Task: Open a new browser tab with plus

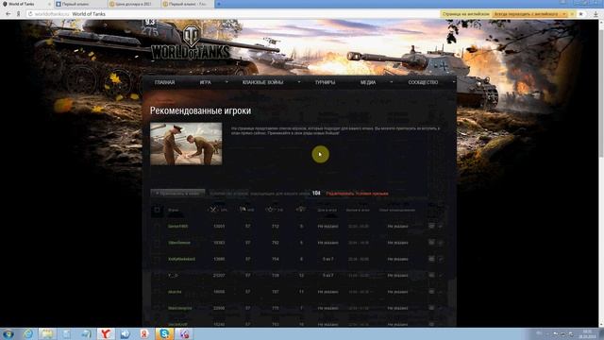Action: (219, 4)
